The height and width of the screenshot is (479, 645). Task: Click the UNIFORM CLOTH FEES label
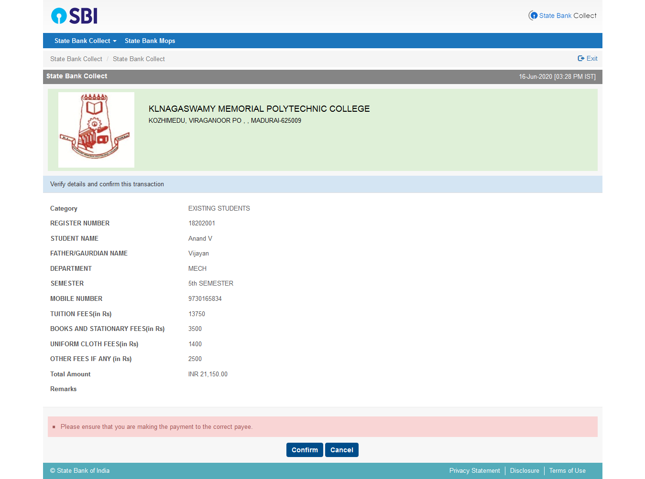pyautogui.click(x=94, y=344)
